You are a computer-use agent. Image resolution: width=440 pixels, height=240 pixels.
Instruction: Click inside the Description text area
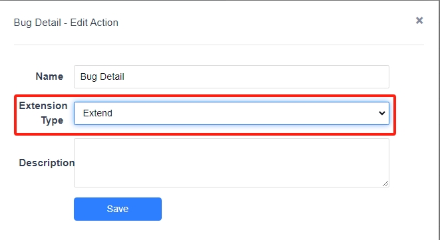coord(232,163)
